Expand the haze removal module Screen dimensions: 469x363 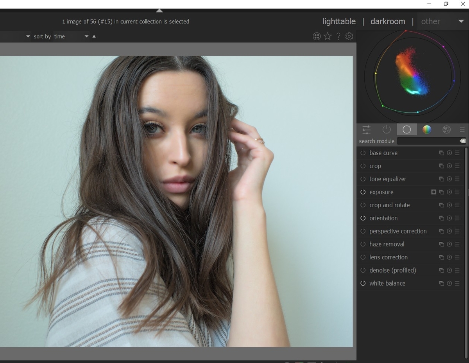(x=387, y=244)
